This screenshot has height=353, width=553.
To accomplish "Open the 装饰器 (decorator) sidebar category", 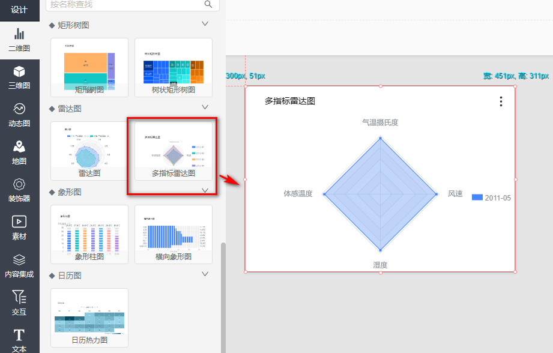I will (x=19, y=190).
